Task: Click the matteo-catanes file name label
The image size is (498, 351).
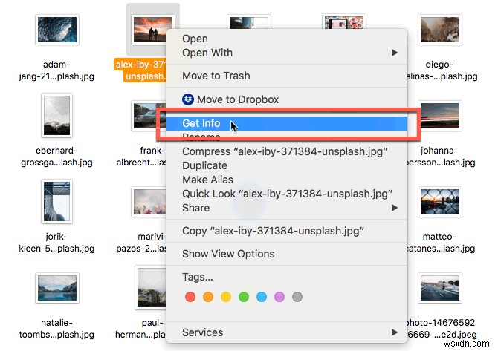Action: click(x=442, y=243)
